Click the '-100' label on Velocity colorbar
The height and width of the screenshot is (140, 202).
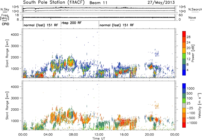[191, 113]
